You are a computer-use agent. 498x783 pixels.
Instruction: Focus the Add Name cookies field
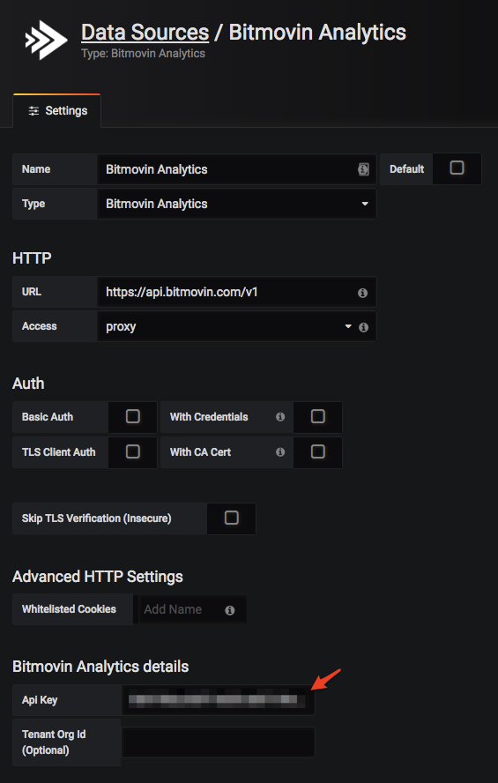[x=192, y=609]
